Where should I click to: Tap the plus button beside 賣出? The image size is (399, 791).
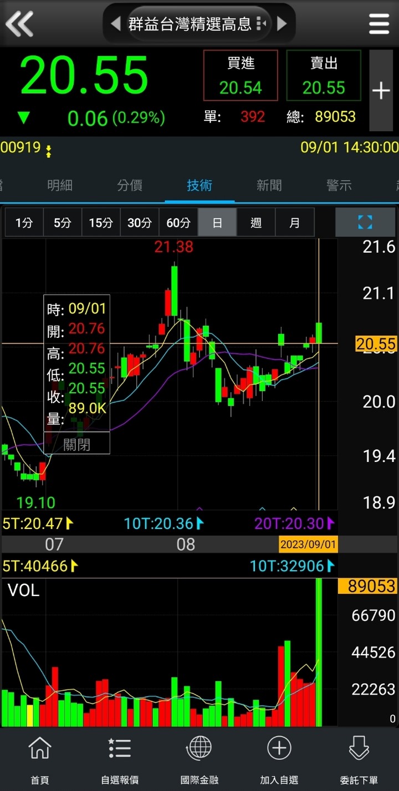[x=381, y=90]
